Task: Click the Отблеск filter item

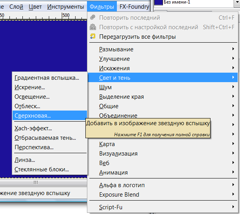Action: click(27, 106)
